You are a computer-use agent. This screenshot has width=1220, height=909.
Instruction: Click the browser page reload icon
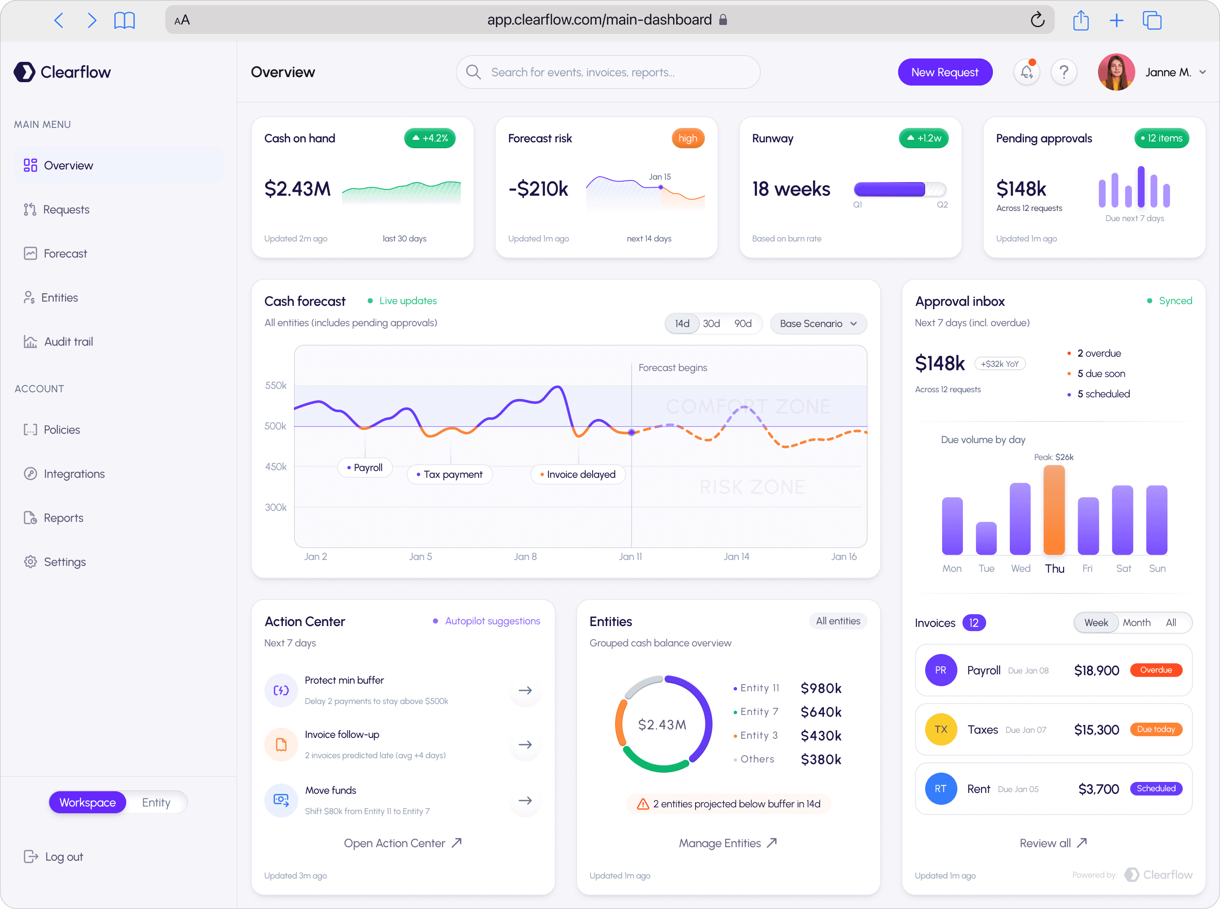[1037, 20]
